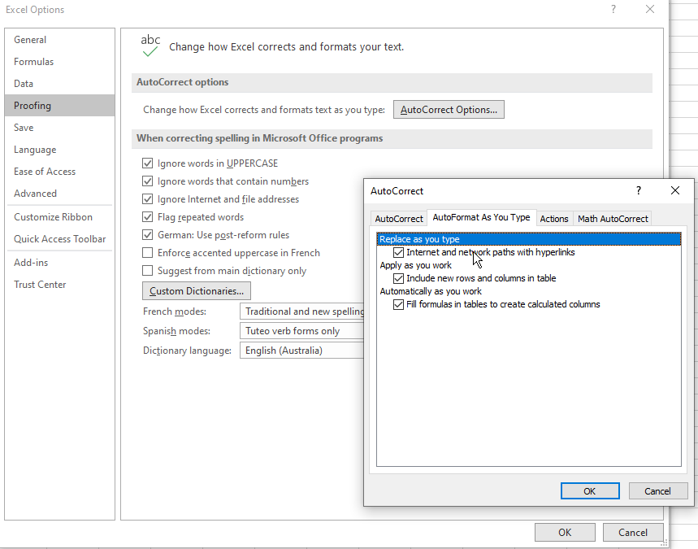Uncheck Fill formulas in tables option
This screenshot has width=698, height=549.
click(398, 304)
